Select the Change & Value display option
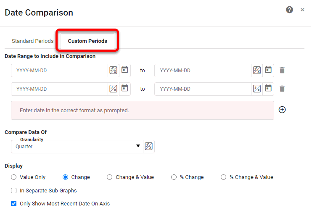Screen dimensions: 312x213 (110, 177)
